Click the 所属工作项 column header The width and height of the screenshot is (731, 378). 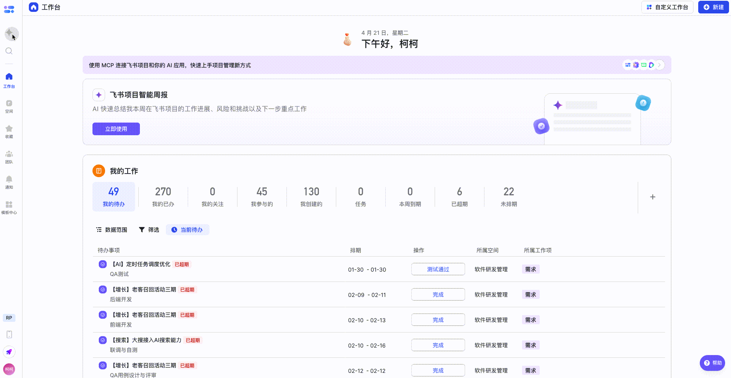point(538,250)
